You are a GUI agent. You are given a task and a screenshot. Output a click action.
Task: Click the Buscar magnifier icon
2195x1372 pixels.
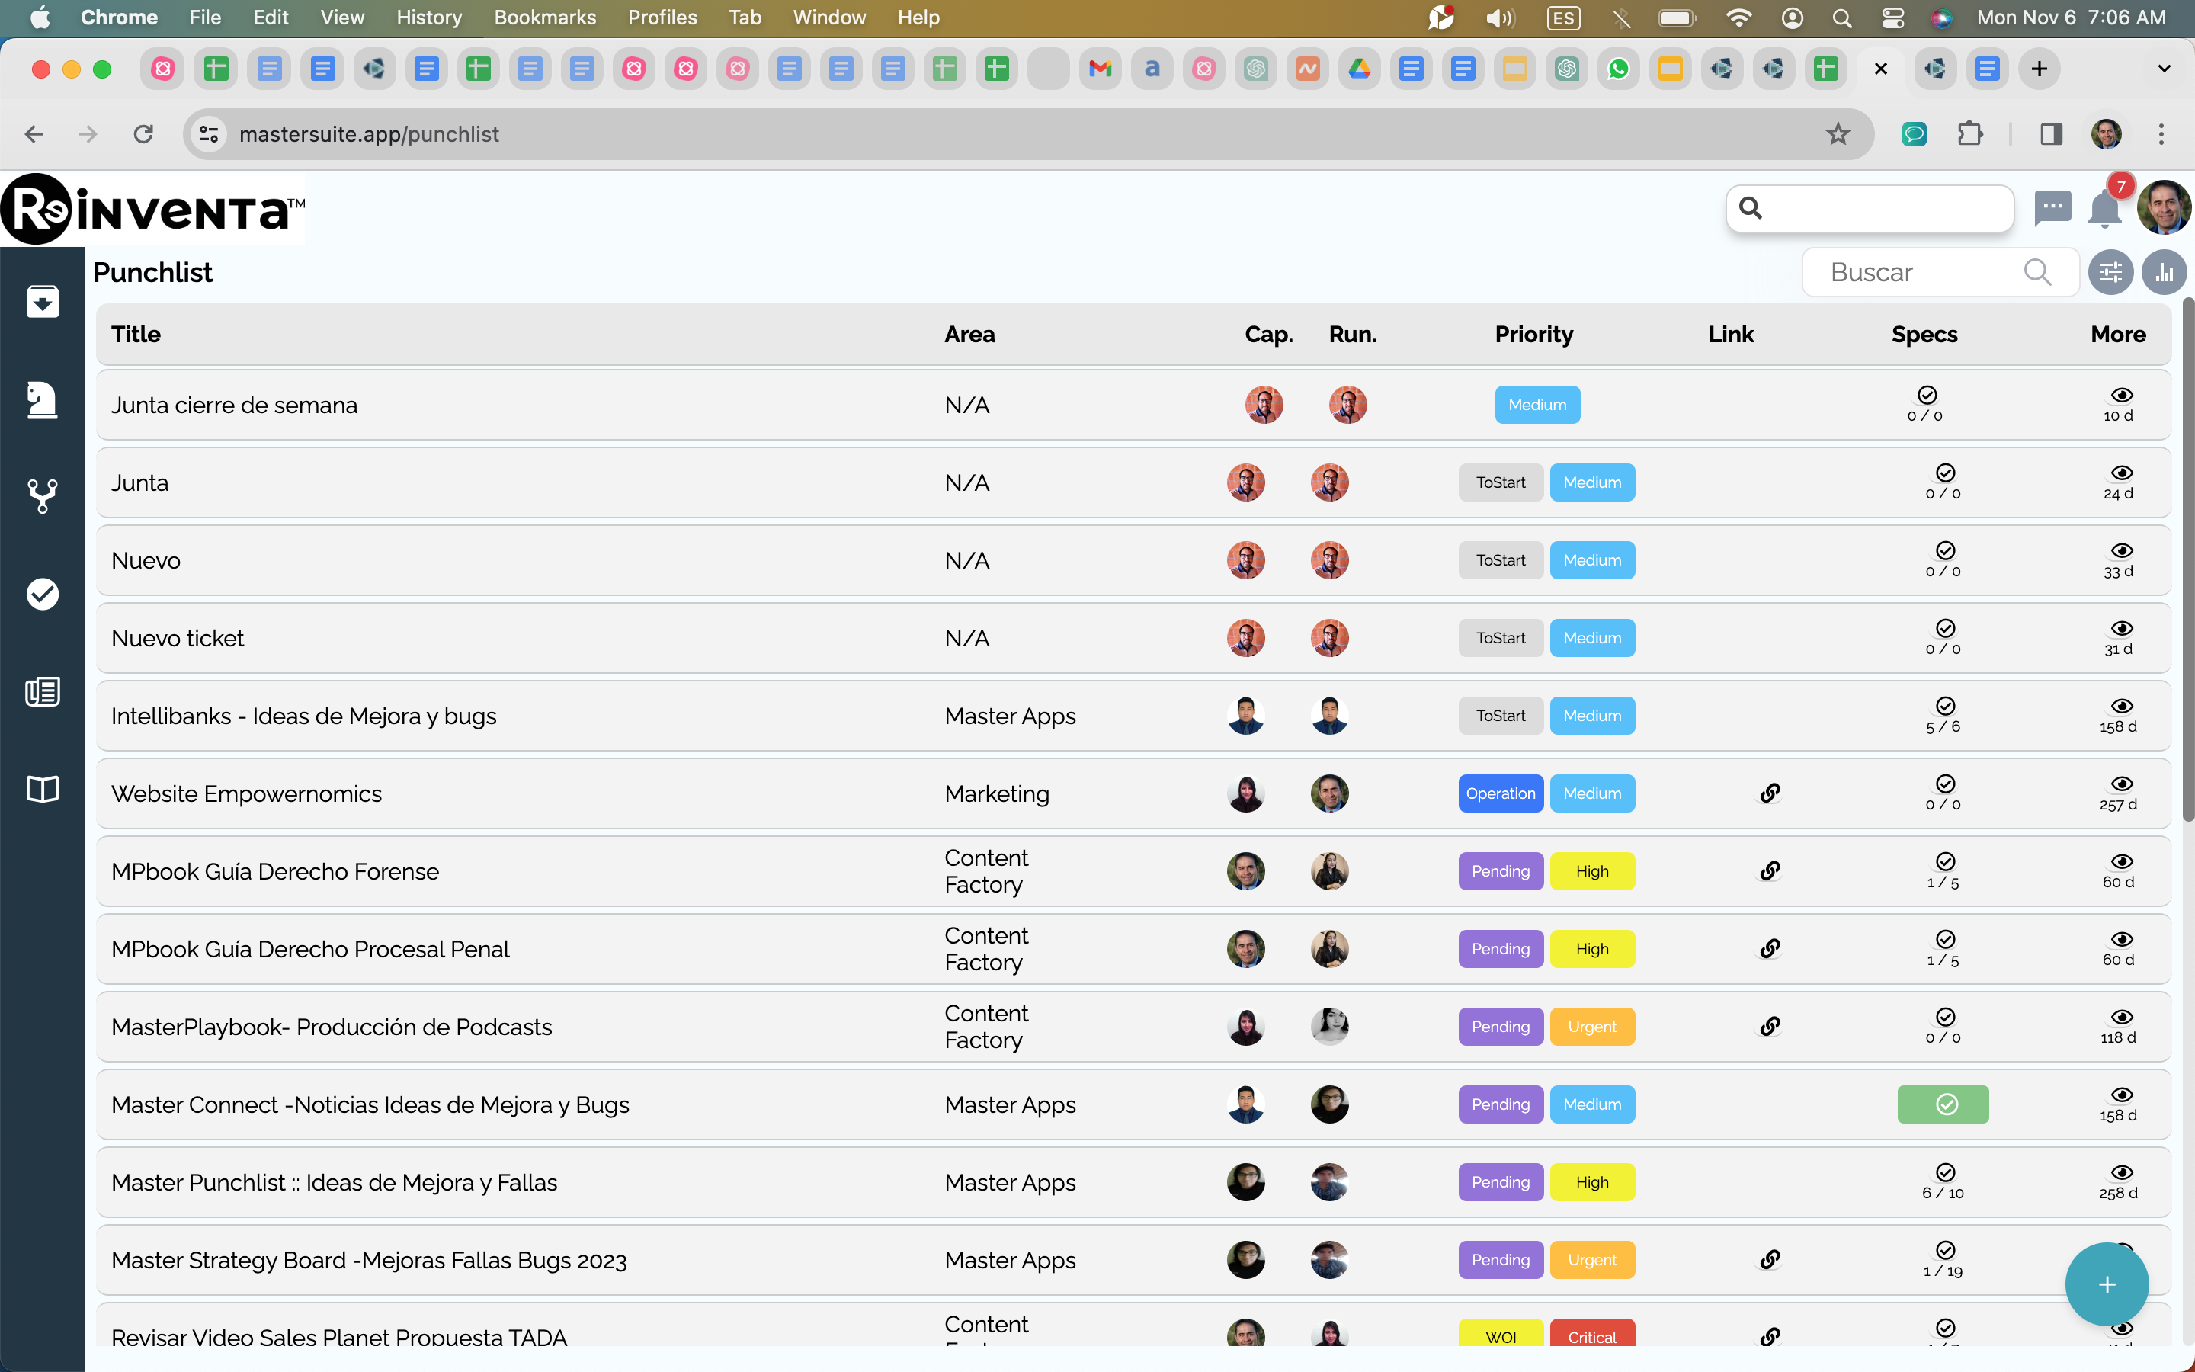click(2037, 271)
